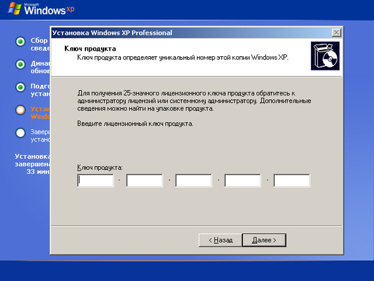
Task: Click the white Завершение установки step indicator
Action: click(21, 133)
